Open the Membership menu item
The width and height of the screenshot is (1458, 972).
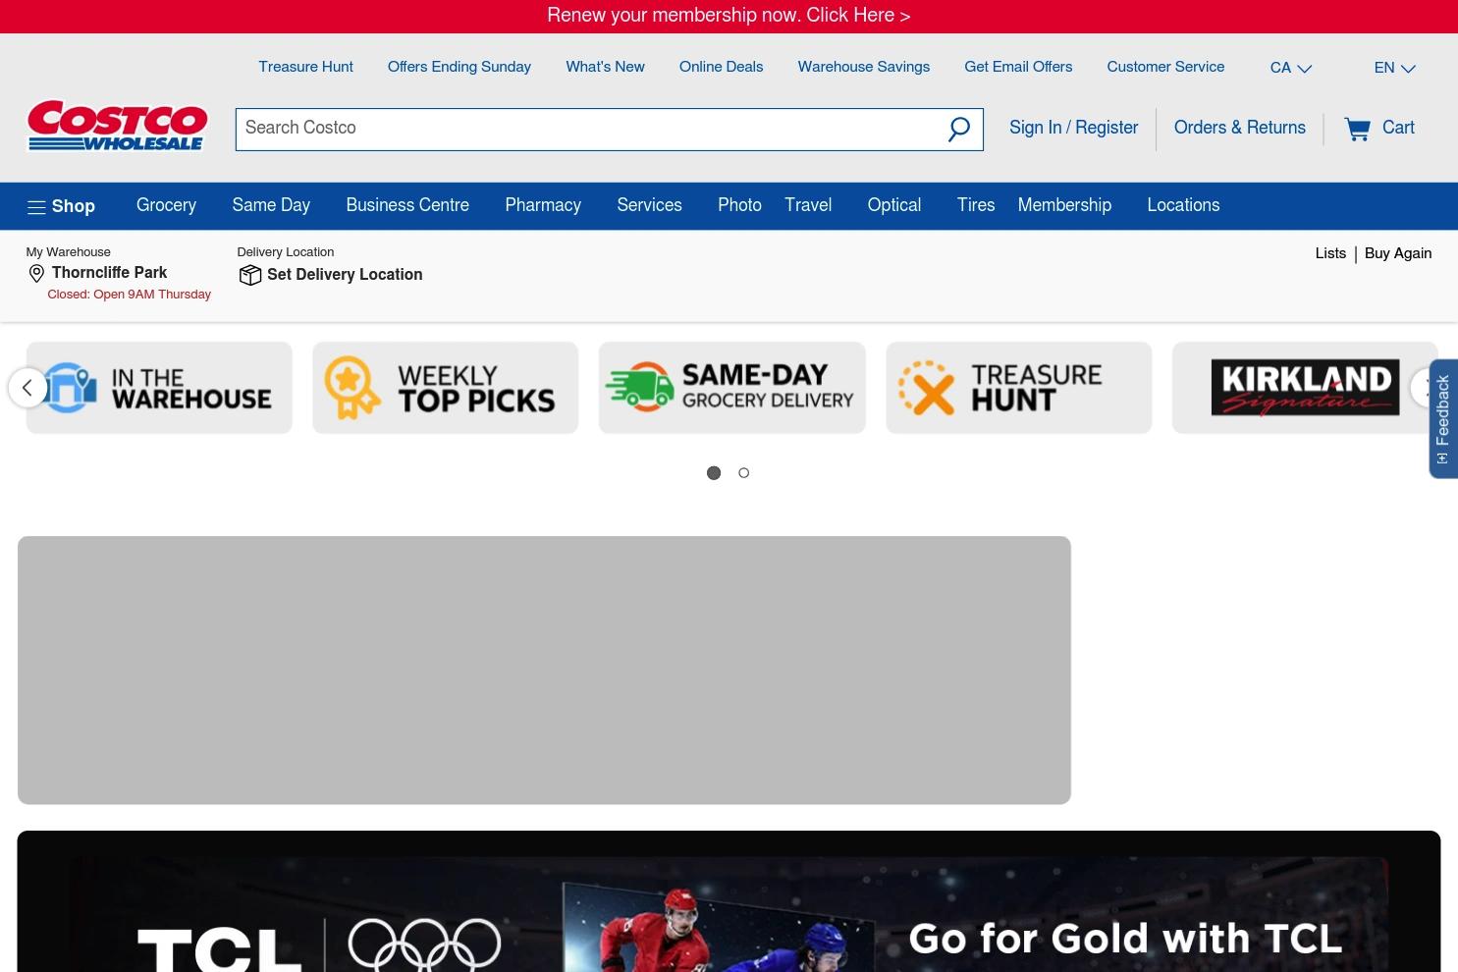(x=1064, y=205)
